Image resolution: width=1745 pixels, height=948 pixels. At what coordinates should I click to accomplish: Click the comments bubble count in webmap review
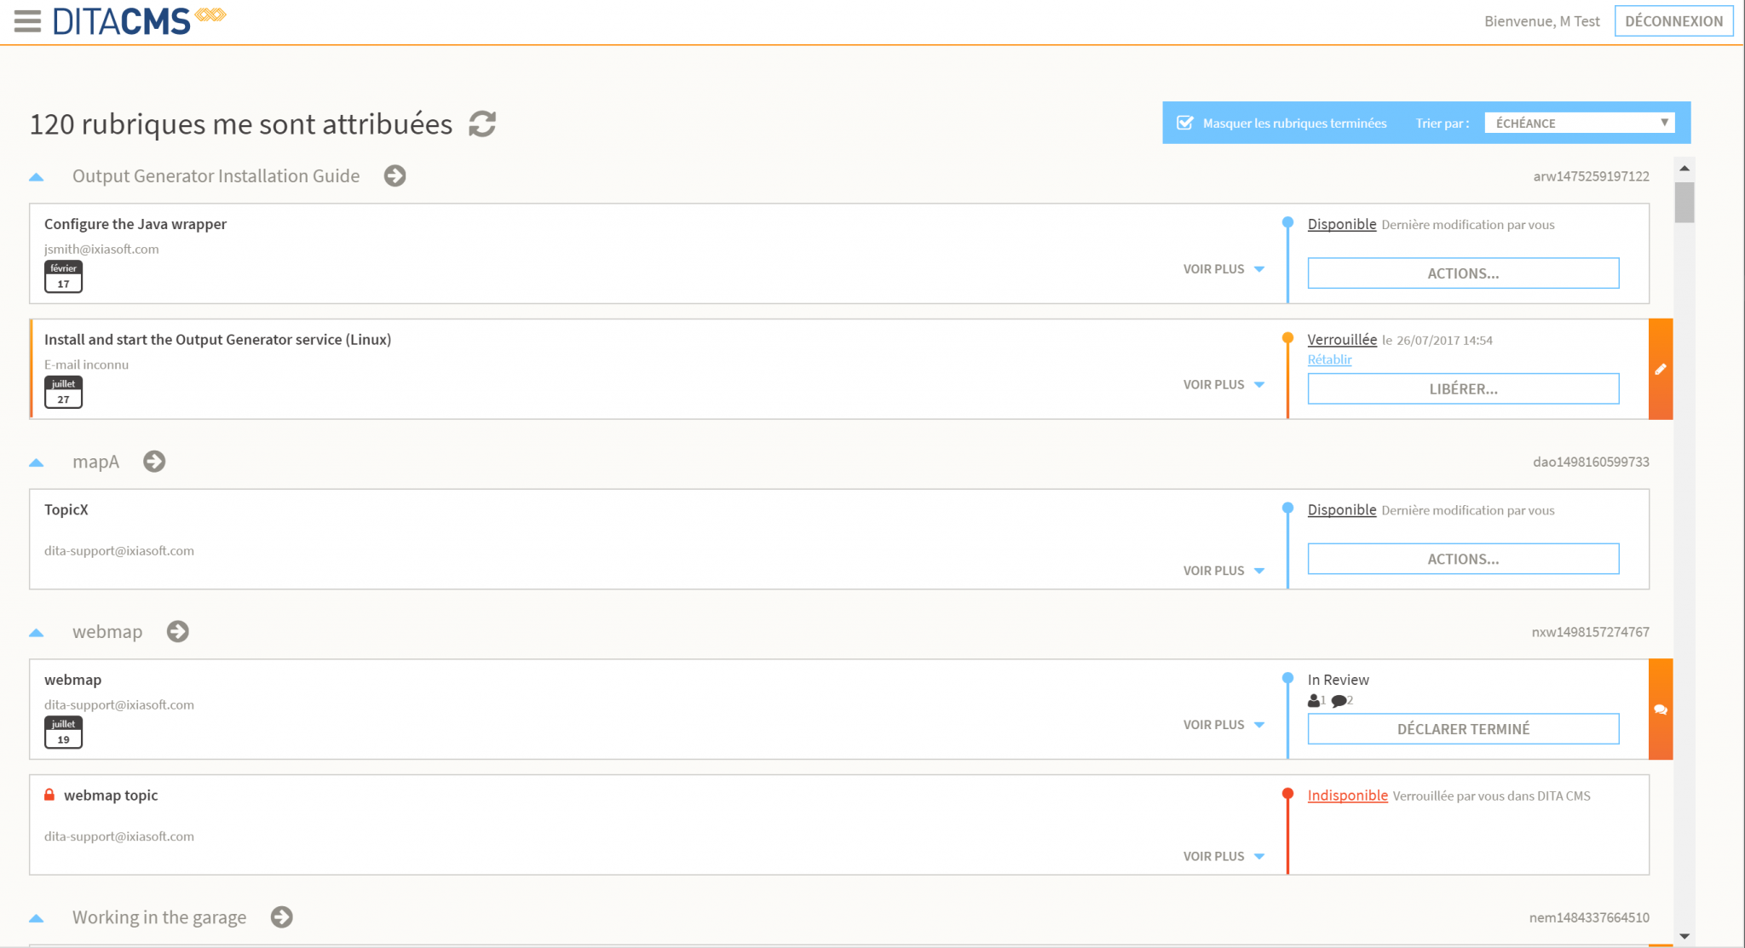point(1343,700)
